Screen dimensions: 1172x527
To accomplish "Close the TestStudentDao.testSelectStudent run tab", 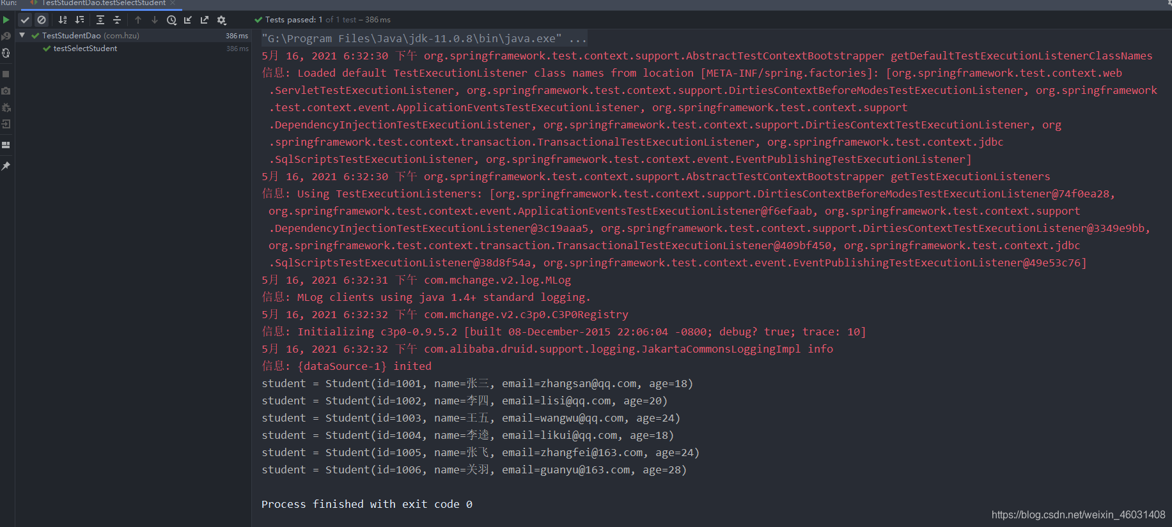I will coord(173,3).
